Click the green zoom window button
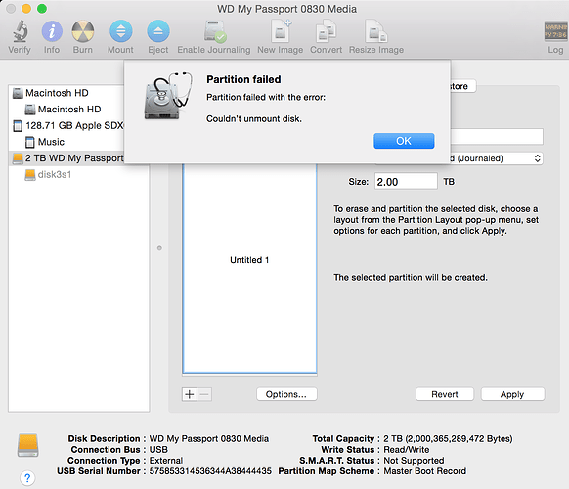This screenshot has height=489, width=569. (x=42, y=9)
